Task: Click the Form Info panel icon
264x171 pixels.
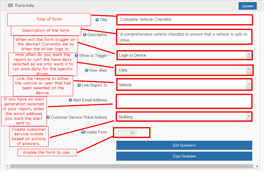Action: 11,5
